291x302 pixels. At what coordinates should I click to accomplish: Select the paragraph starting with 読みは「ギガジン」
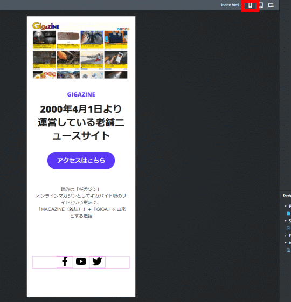(x=81, y=202)
